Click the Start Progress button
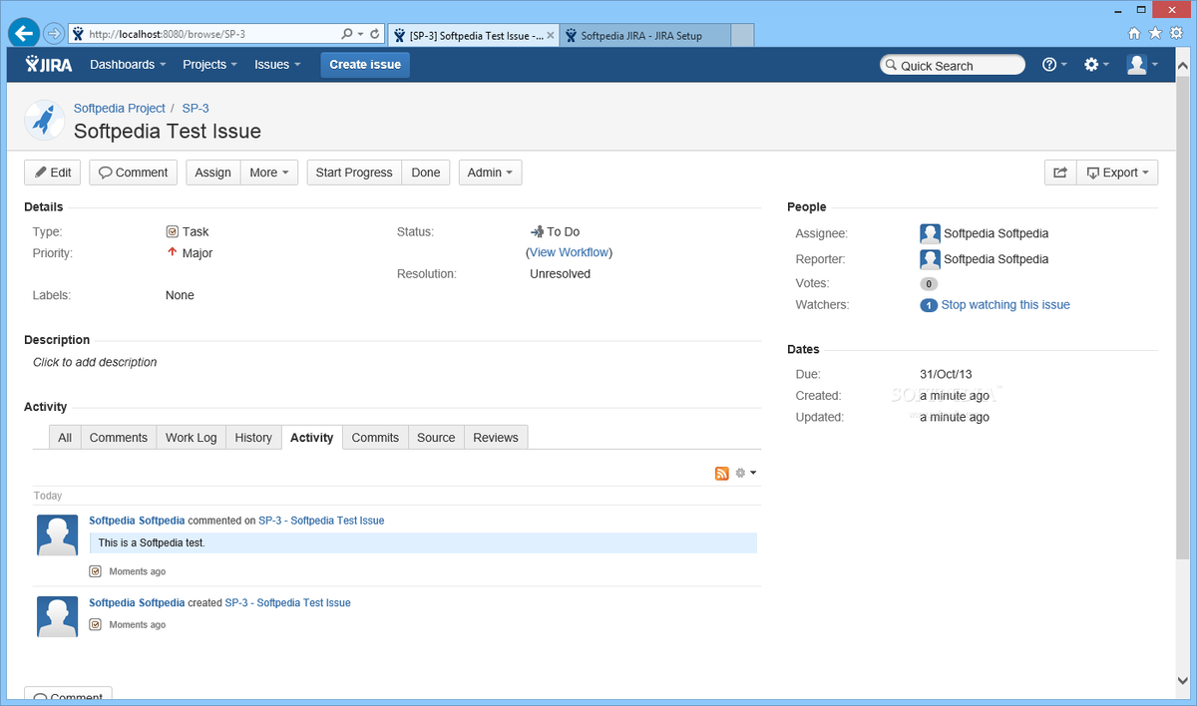Screen dimensions: 1197x706 point(354,173)
